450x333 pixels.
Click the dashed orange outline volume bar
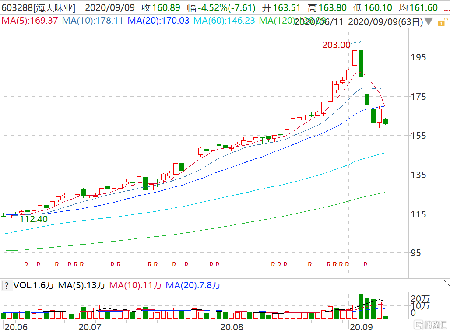(385, 312)
